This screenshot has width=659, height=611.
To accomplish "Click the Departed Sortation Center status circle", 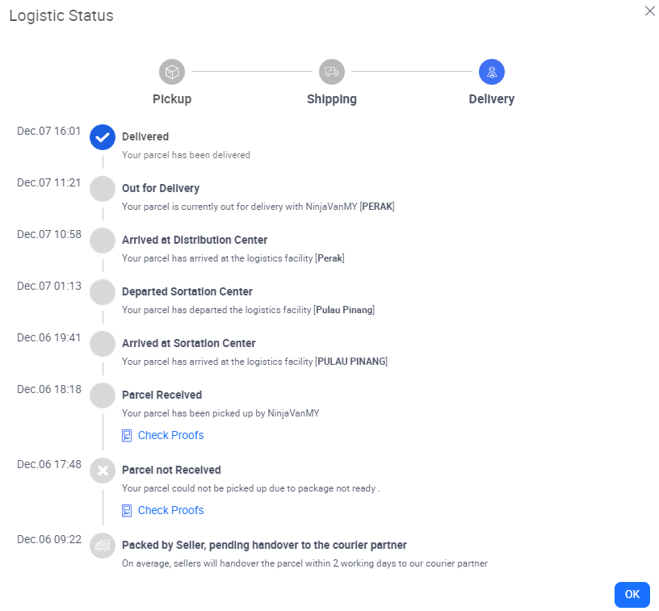I will click(102, 292).
